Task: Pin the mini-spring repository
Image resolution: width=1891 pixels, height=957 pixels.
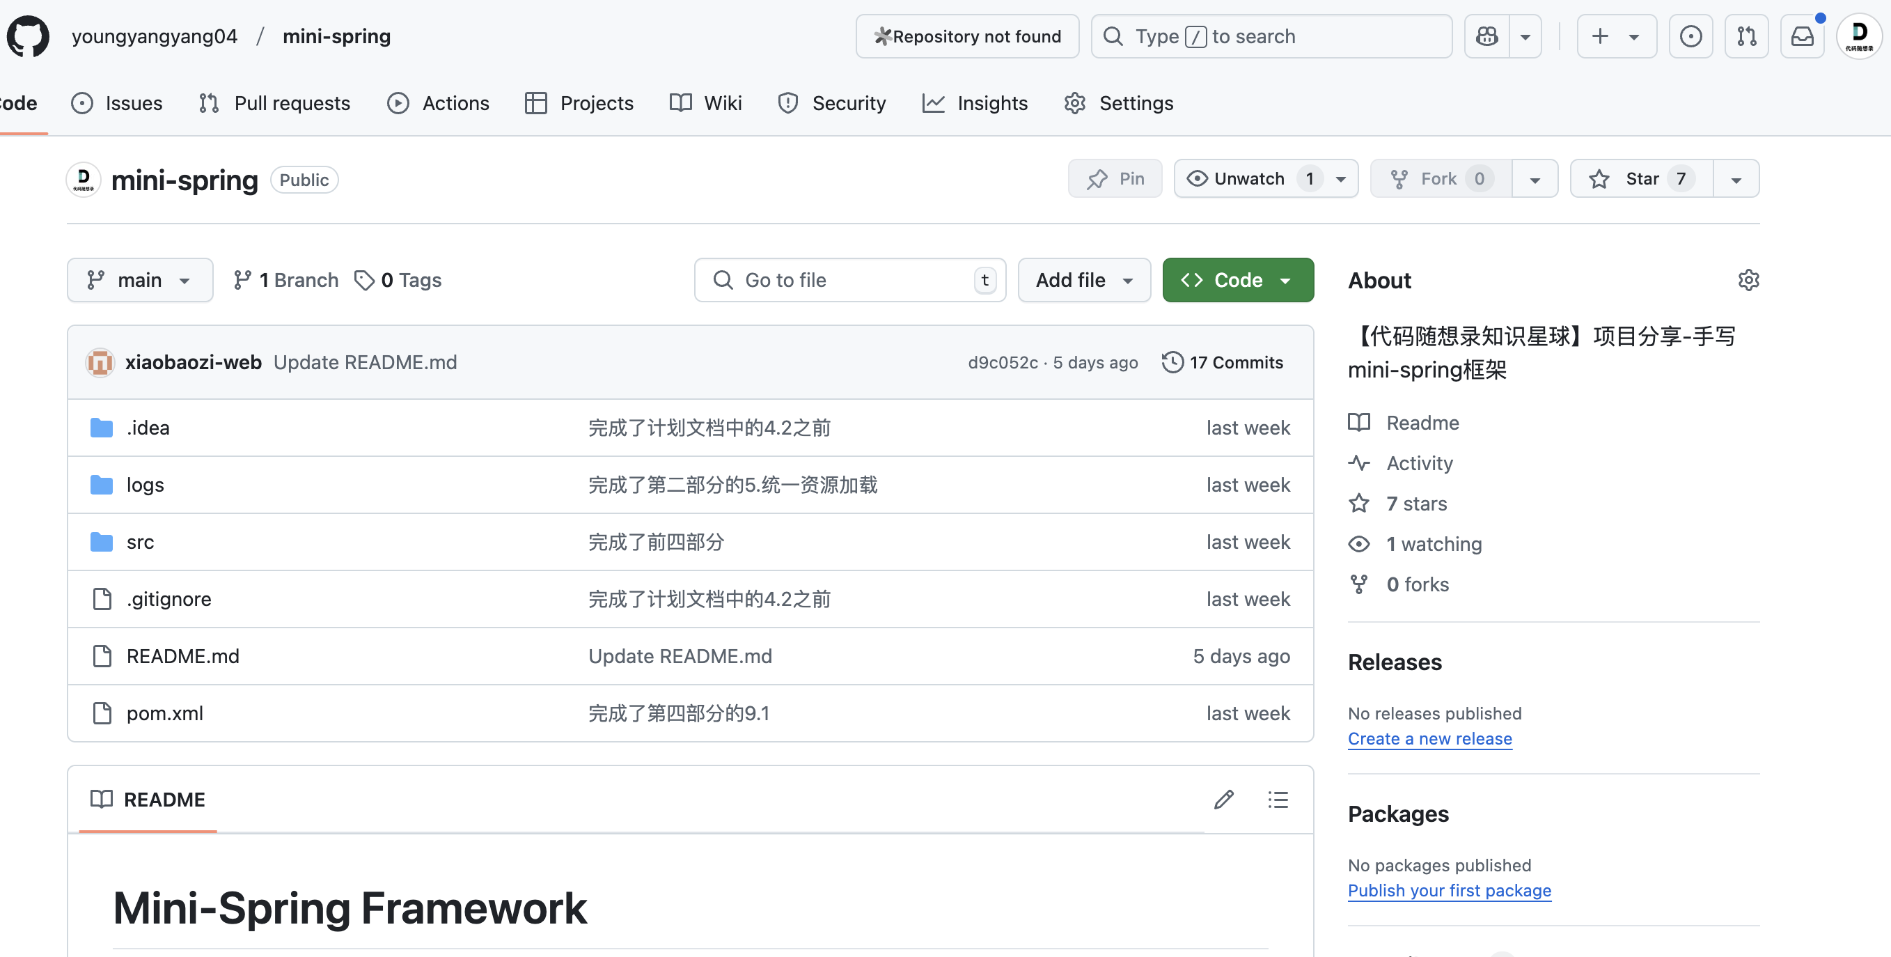Action: click(x=1115, y=178)
